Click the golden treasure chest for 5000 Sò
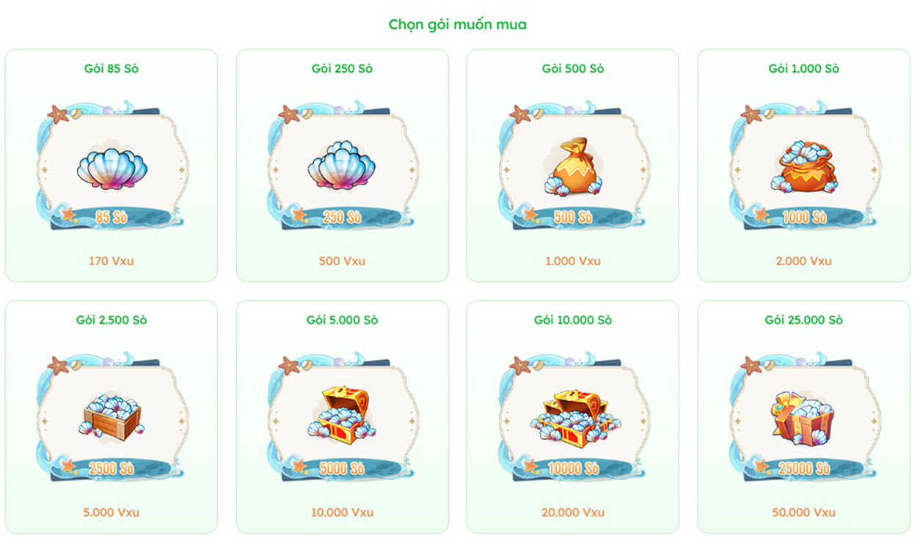Viewport: 917px width, 541px height. point(342,416)
